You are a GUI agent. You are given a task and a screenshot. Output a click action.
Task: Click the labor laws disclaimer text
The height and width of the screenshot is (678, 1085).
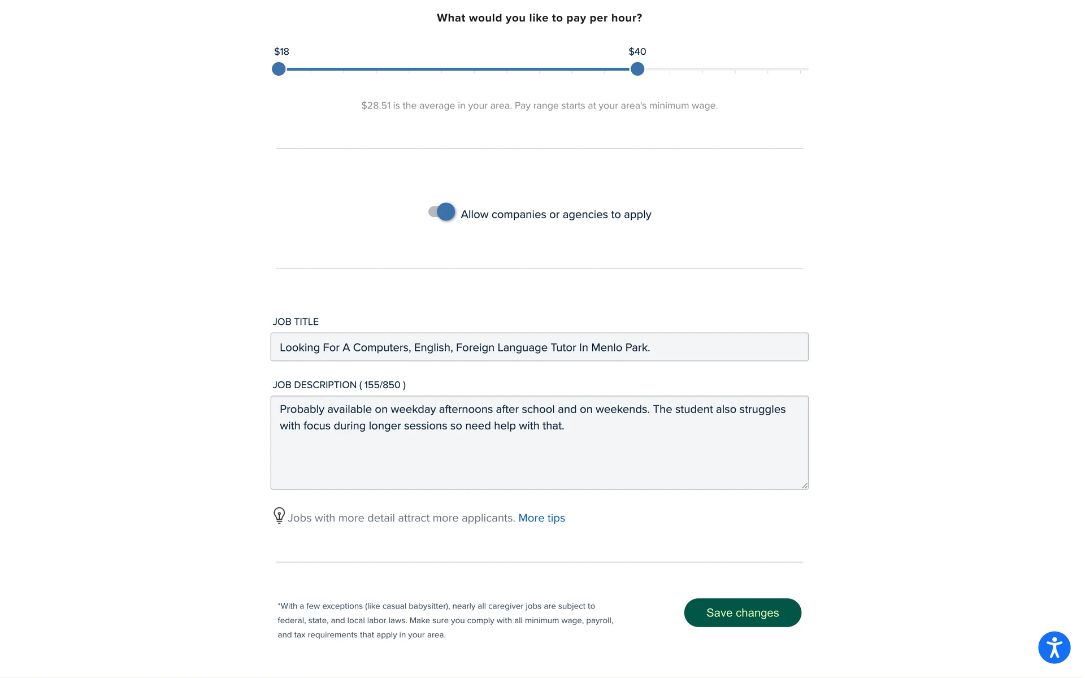tap(445, 620)
